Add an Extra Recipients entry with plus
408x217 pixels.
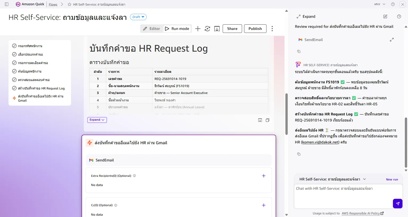point(263,176)
